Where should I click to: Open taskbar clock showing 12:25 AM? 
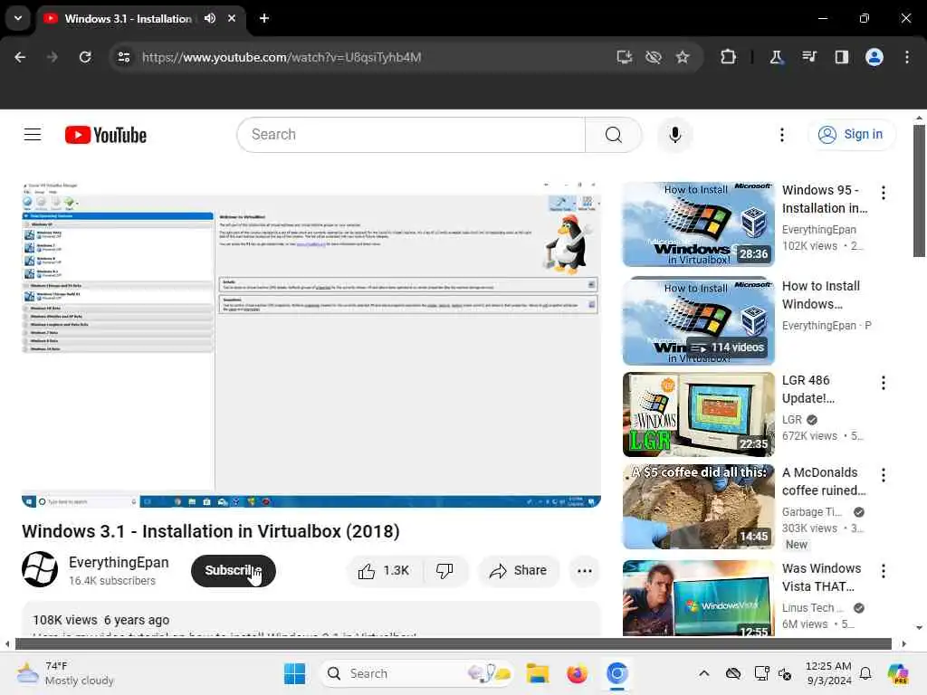click(828, 673)
